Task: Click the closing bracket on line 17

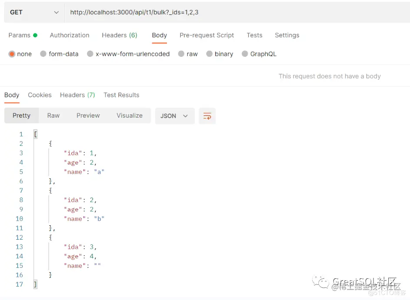Action: point(35,284)
